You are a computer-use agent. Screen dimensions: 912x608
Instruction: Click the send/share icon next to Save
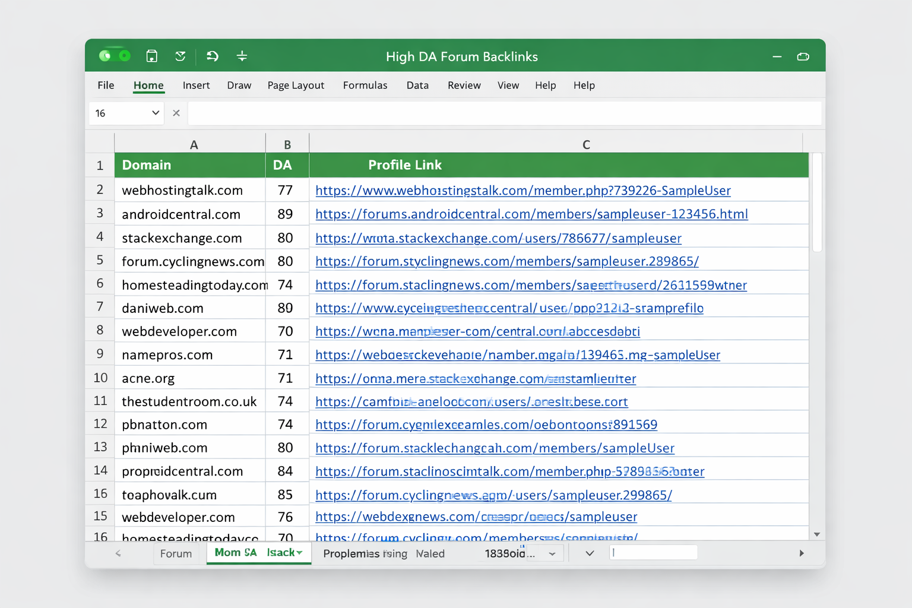point(180,55)
